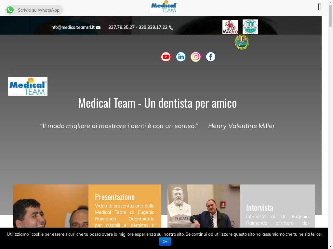This screenshot has width=333, height=249.
Task: Open the Facebook social icon
Action: (x=211, y=57)
